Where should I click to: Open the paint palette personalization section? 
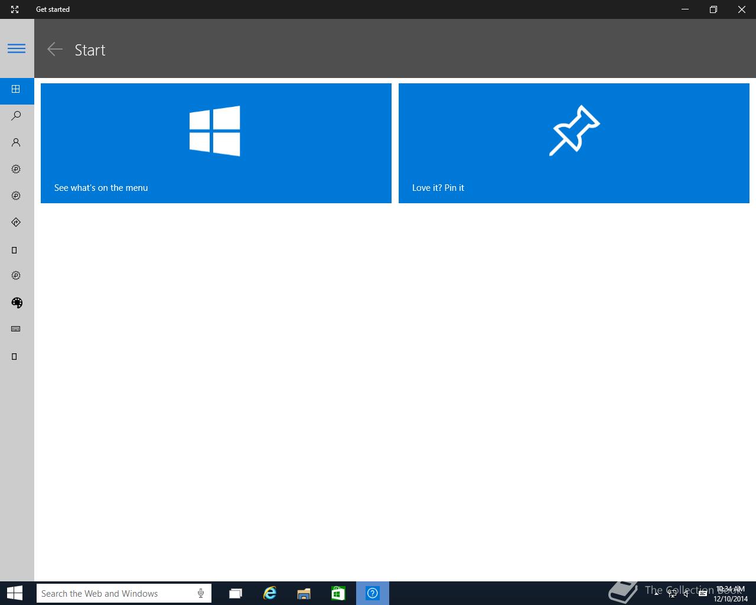tap(17, 302)
